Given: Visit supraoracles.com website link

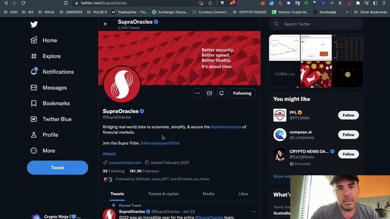Looking at the screenshot, I should 125,162.
